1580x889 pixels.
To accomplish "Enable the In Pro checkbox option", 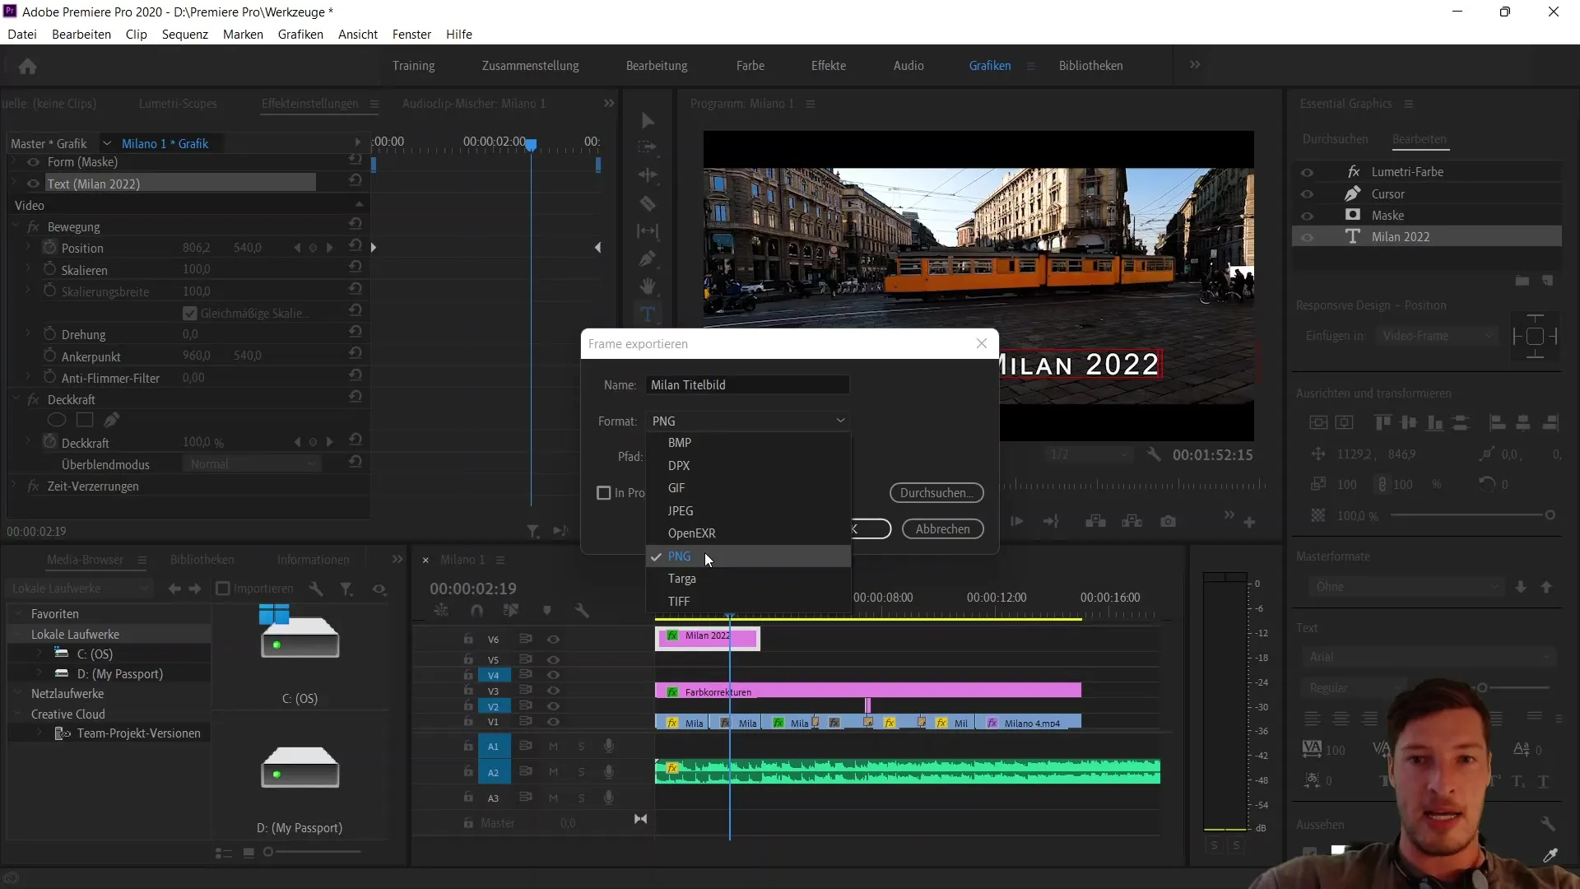I will click(x=603, y=493).
